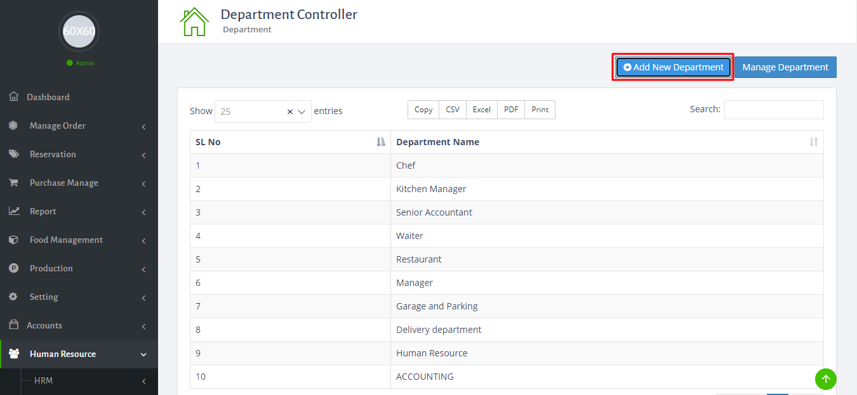The width and height of the screenshot is (857, 395).
Task: Click the green scroll-to-top arrow button
Action: (x=825, y=379)
